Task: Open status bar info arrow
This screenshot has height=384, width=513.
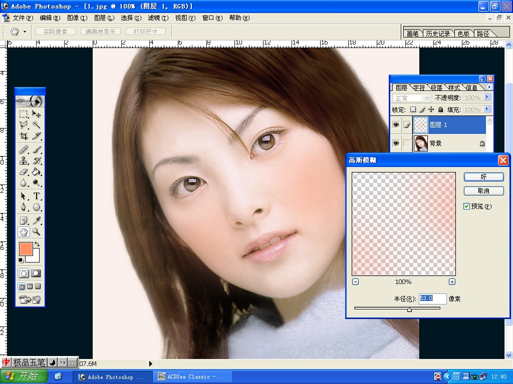Action: 150,363
